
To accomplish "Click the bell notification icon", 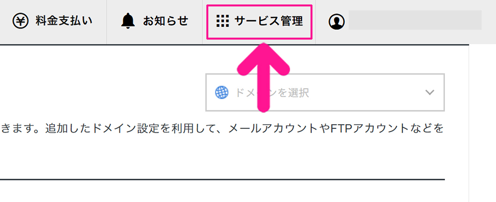I will (128, 21).
